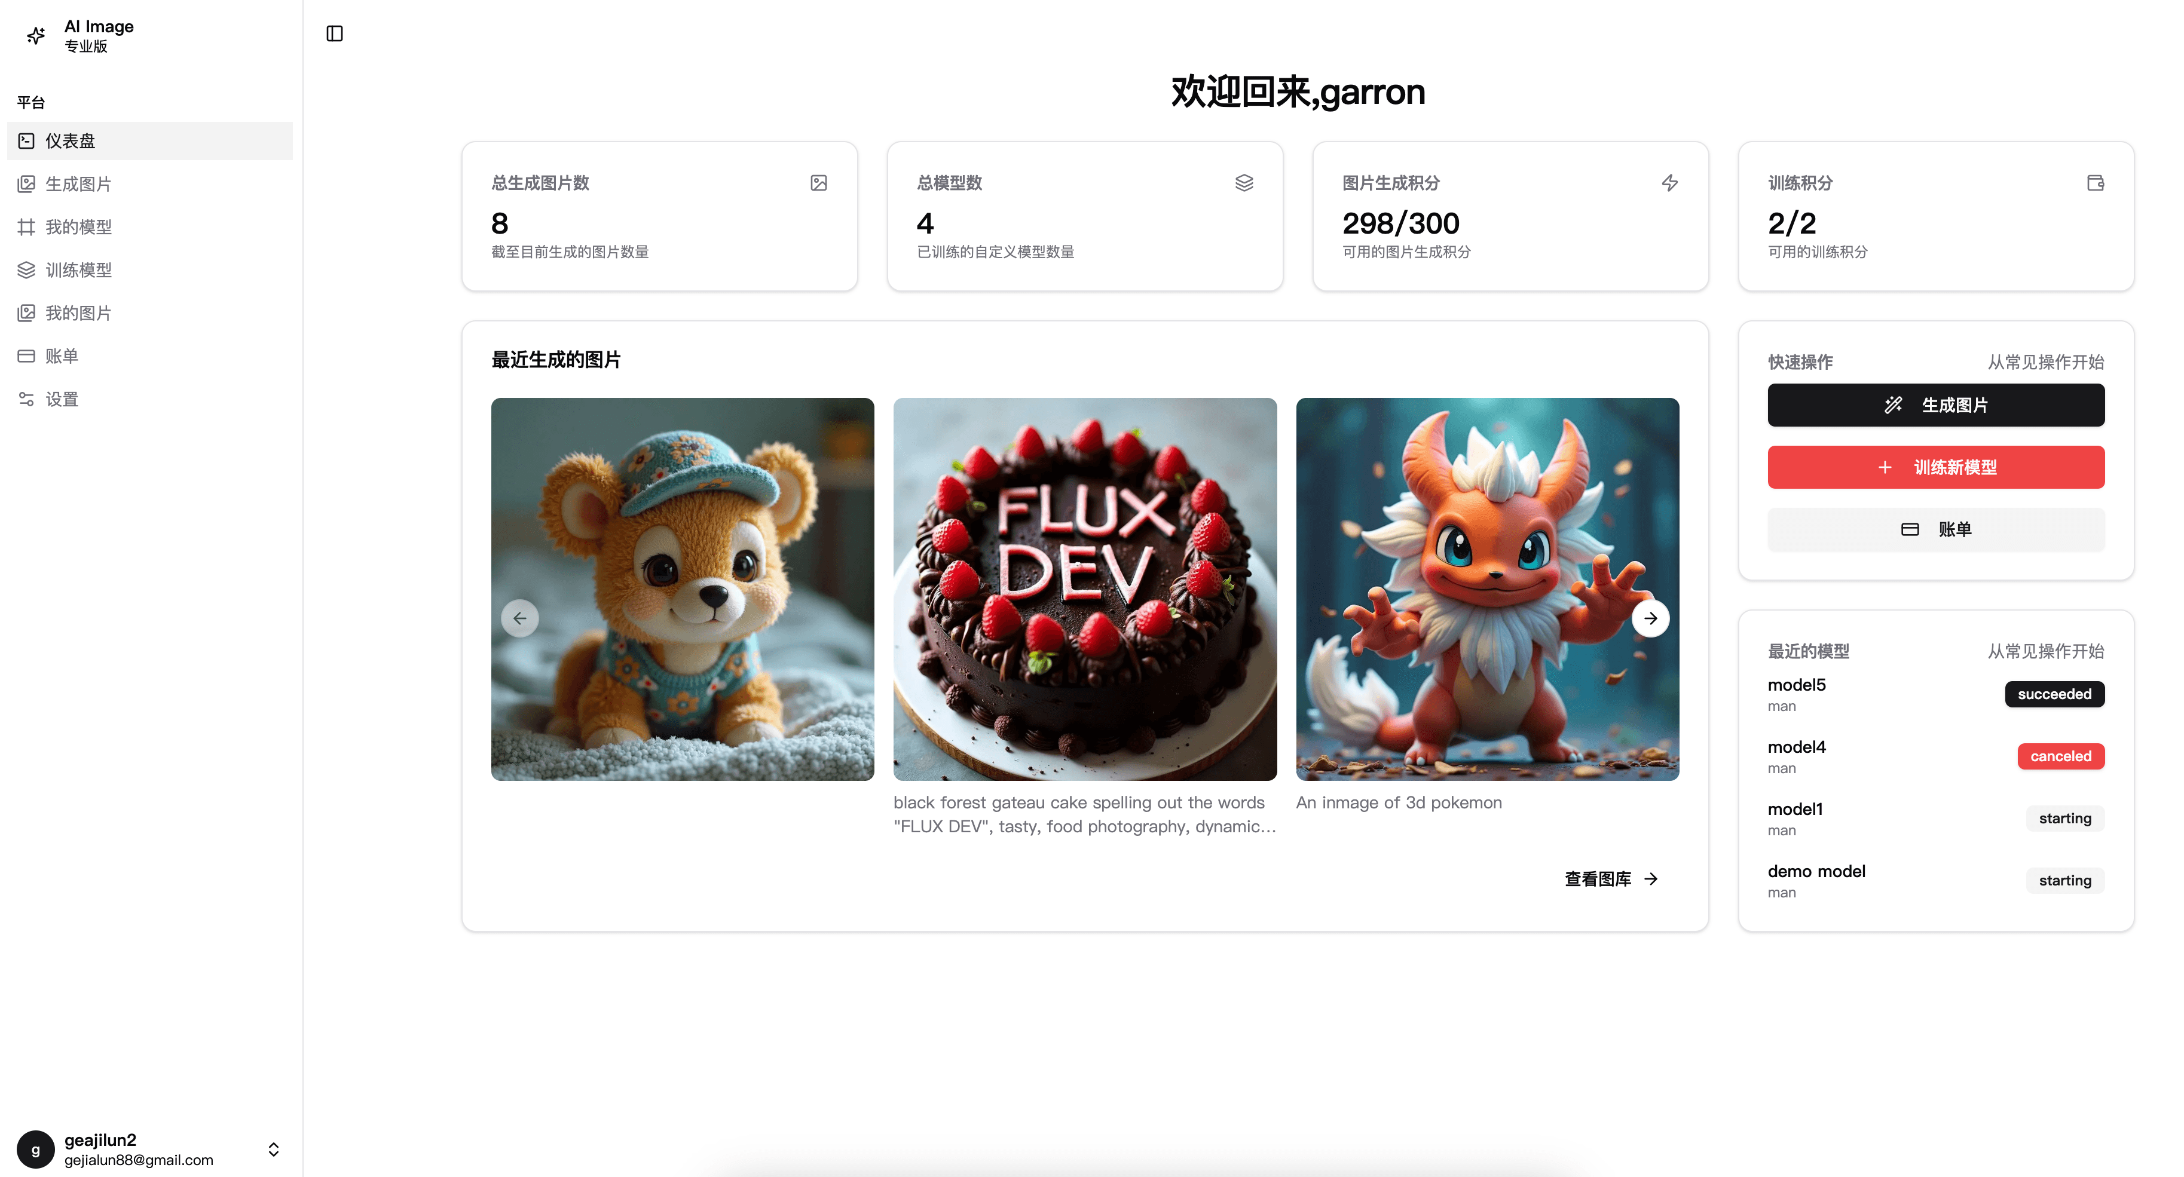Click the image icon on total images card

click(x=818, y=183)
